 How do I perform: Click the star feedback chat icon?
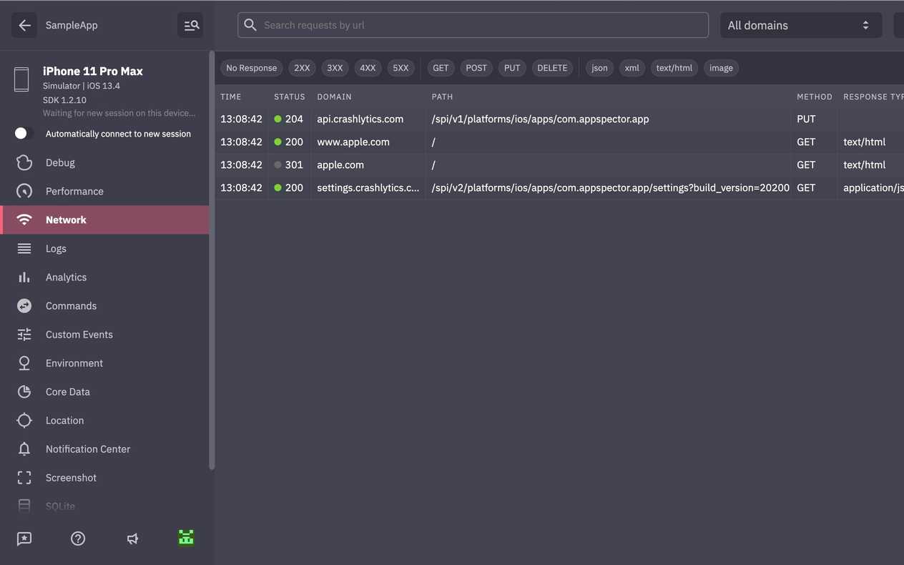24,539
